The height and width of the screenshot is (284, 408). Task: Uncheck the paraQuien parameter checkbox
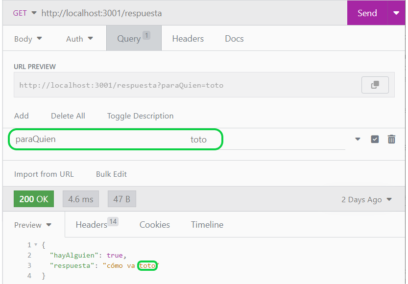[x=375, y=139]
